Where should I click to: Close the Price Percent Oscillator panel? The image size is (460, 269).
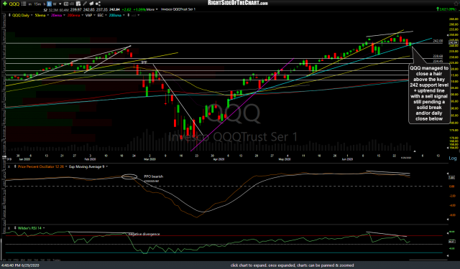(x=9, y=166)
